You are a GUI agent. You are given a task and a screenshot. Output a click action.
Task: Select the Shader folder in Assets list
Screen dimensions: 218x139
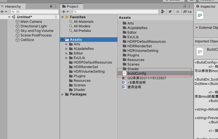pos(131,69)
